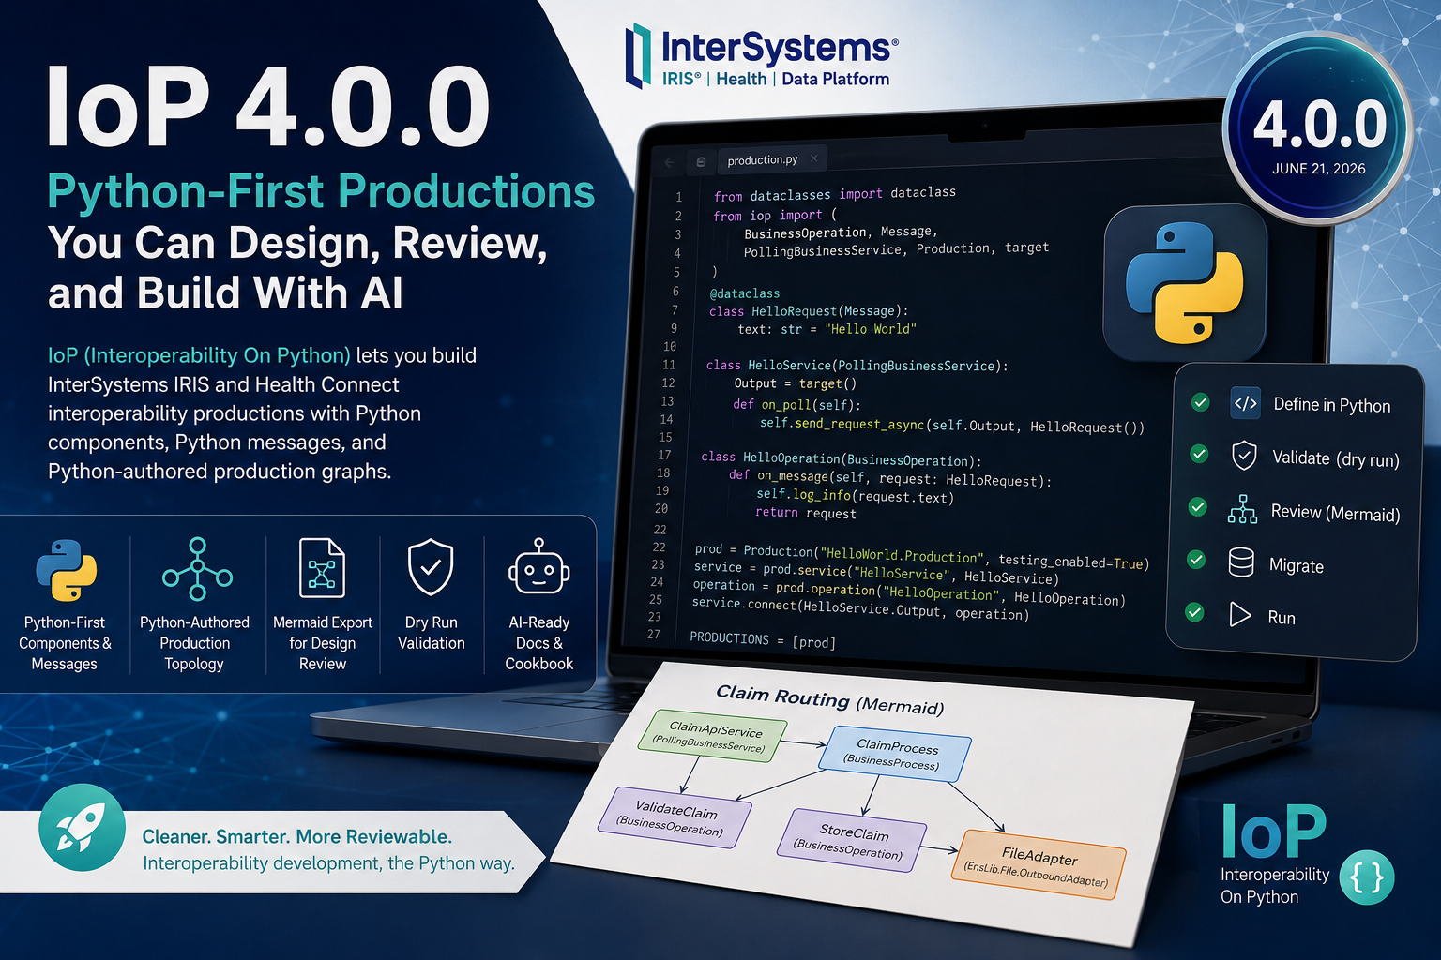The width and height of the screenshot is (1441, 960).
Task: Click the round icon left of production.py tab
Action: [x=701, y=162]
